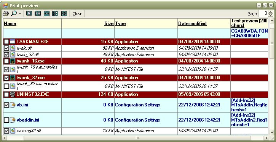Select the two pages layout icon
This screenshot has height=142, width=276.
pos(38,14)
